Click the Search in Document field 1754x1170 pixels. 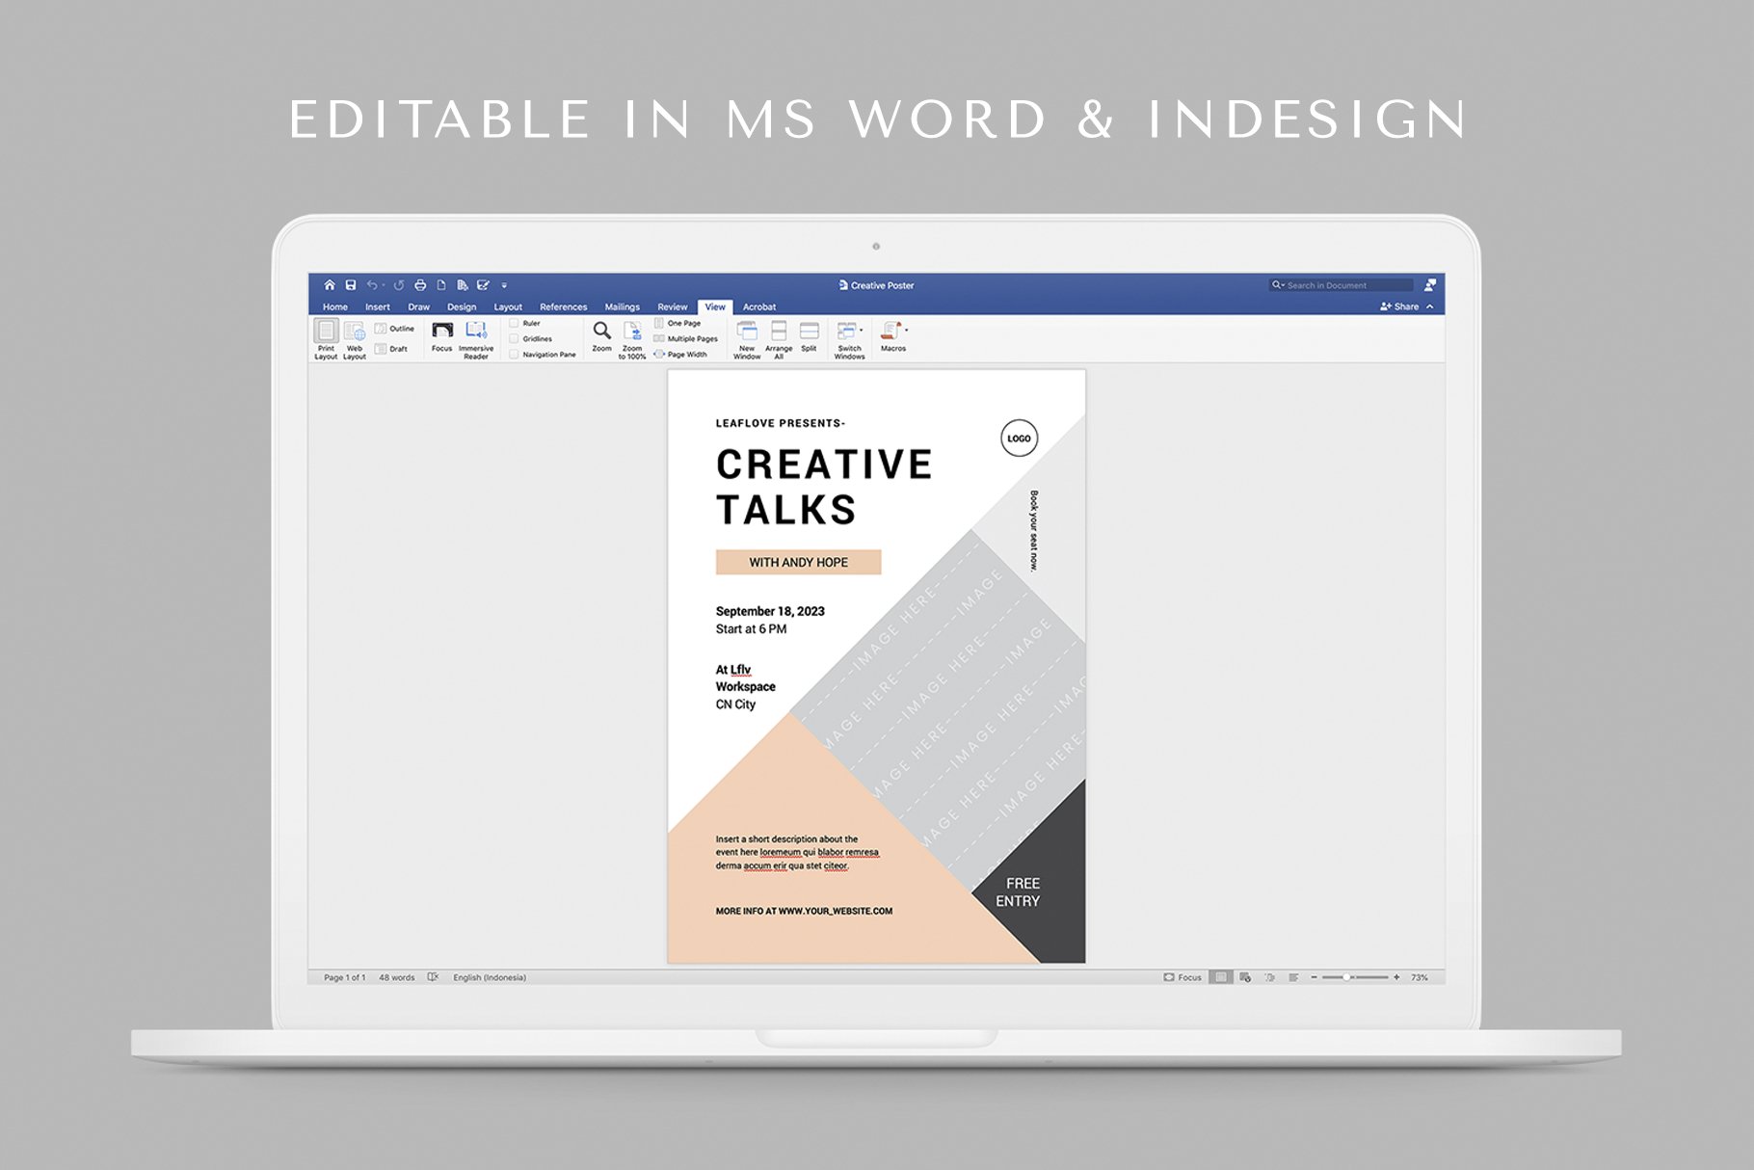click(1344, 285)
